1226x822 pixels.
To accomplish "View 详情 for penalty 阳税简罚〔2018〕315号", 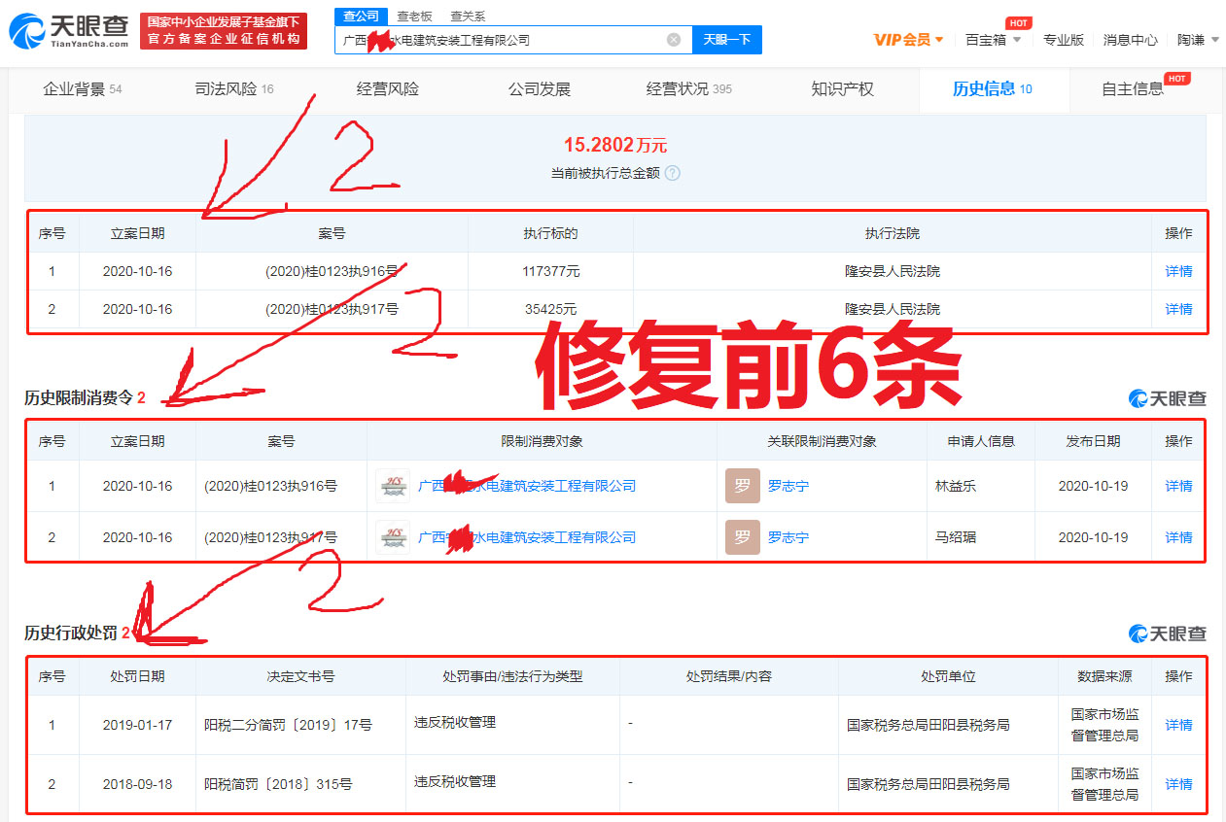I will pyautogui.click(x=1178, y=784).
